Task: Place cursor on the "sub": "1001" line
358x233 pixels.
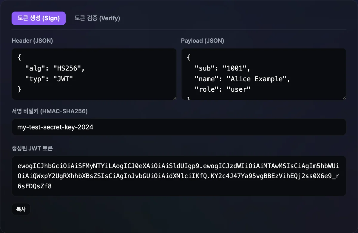Action: point(222,68)
